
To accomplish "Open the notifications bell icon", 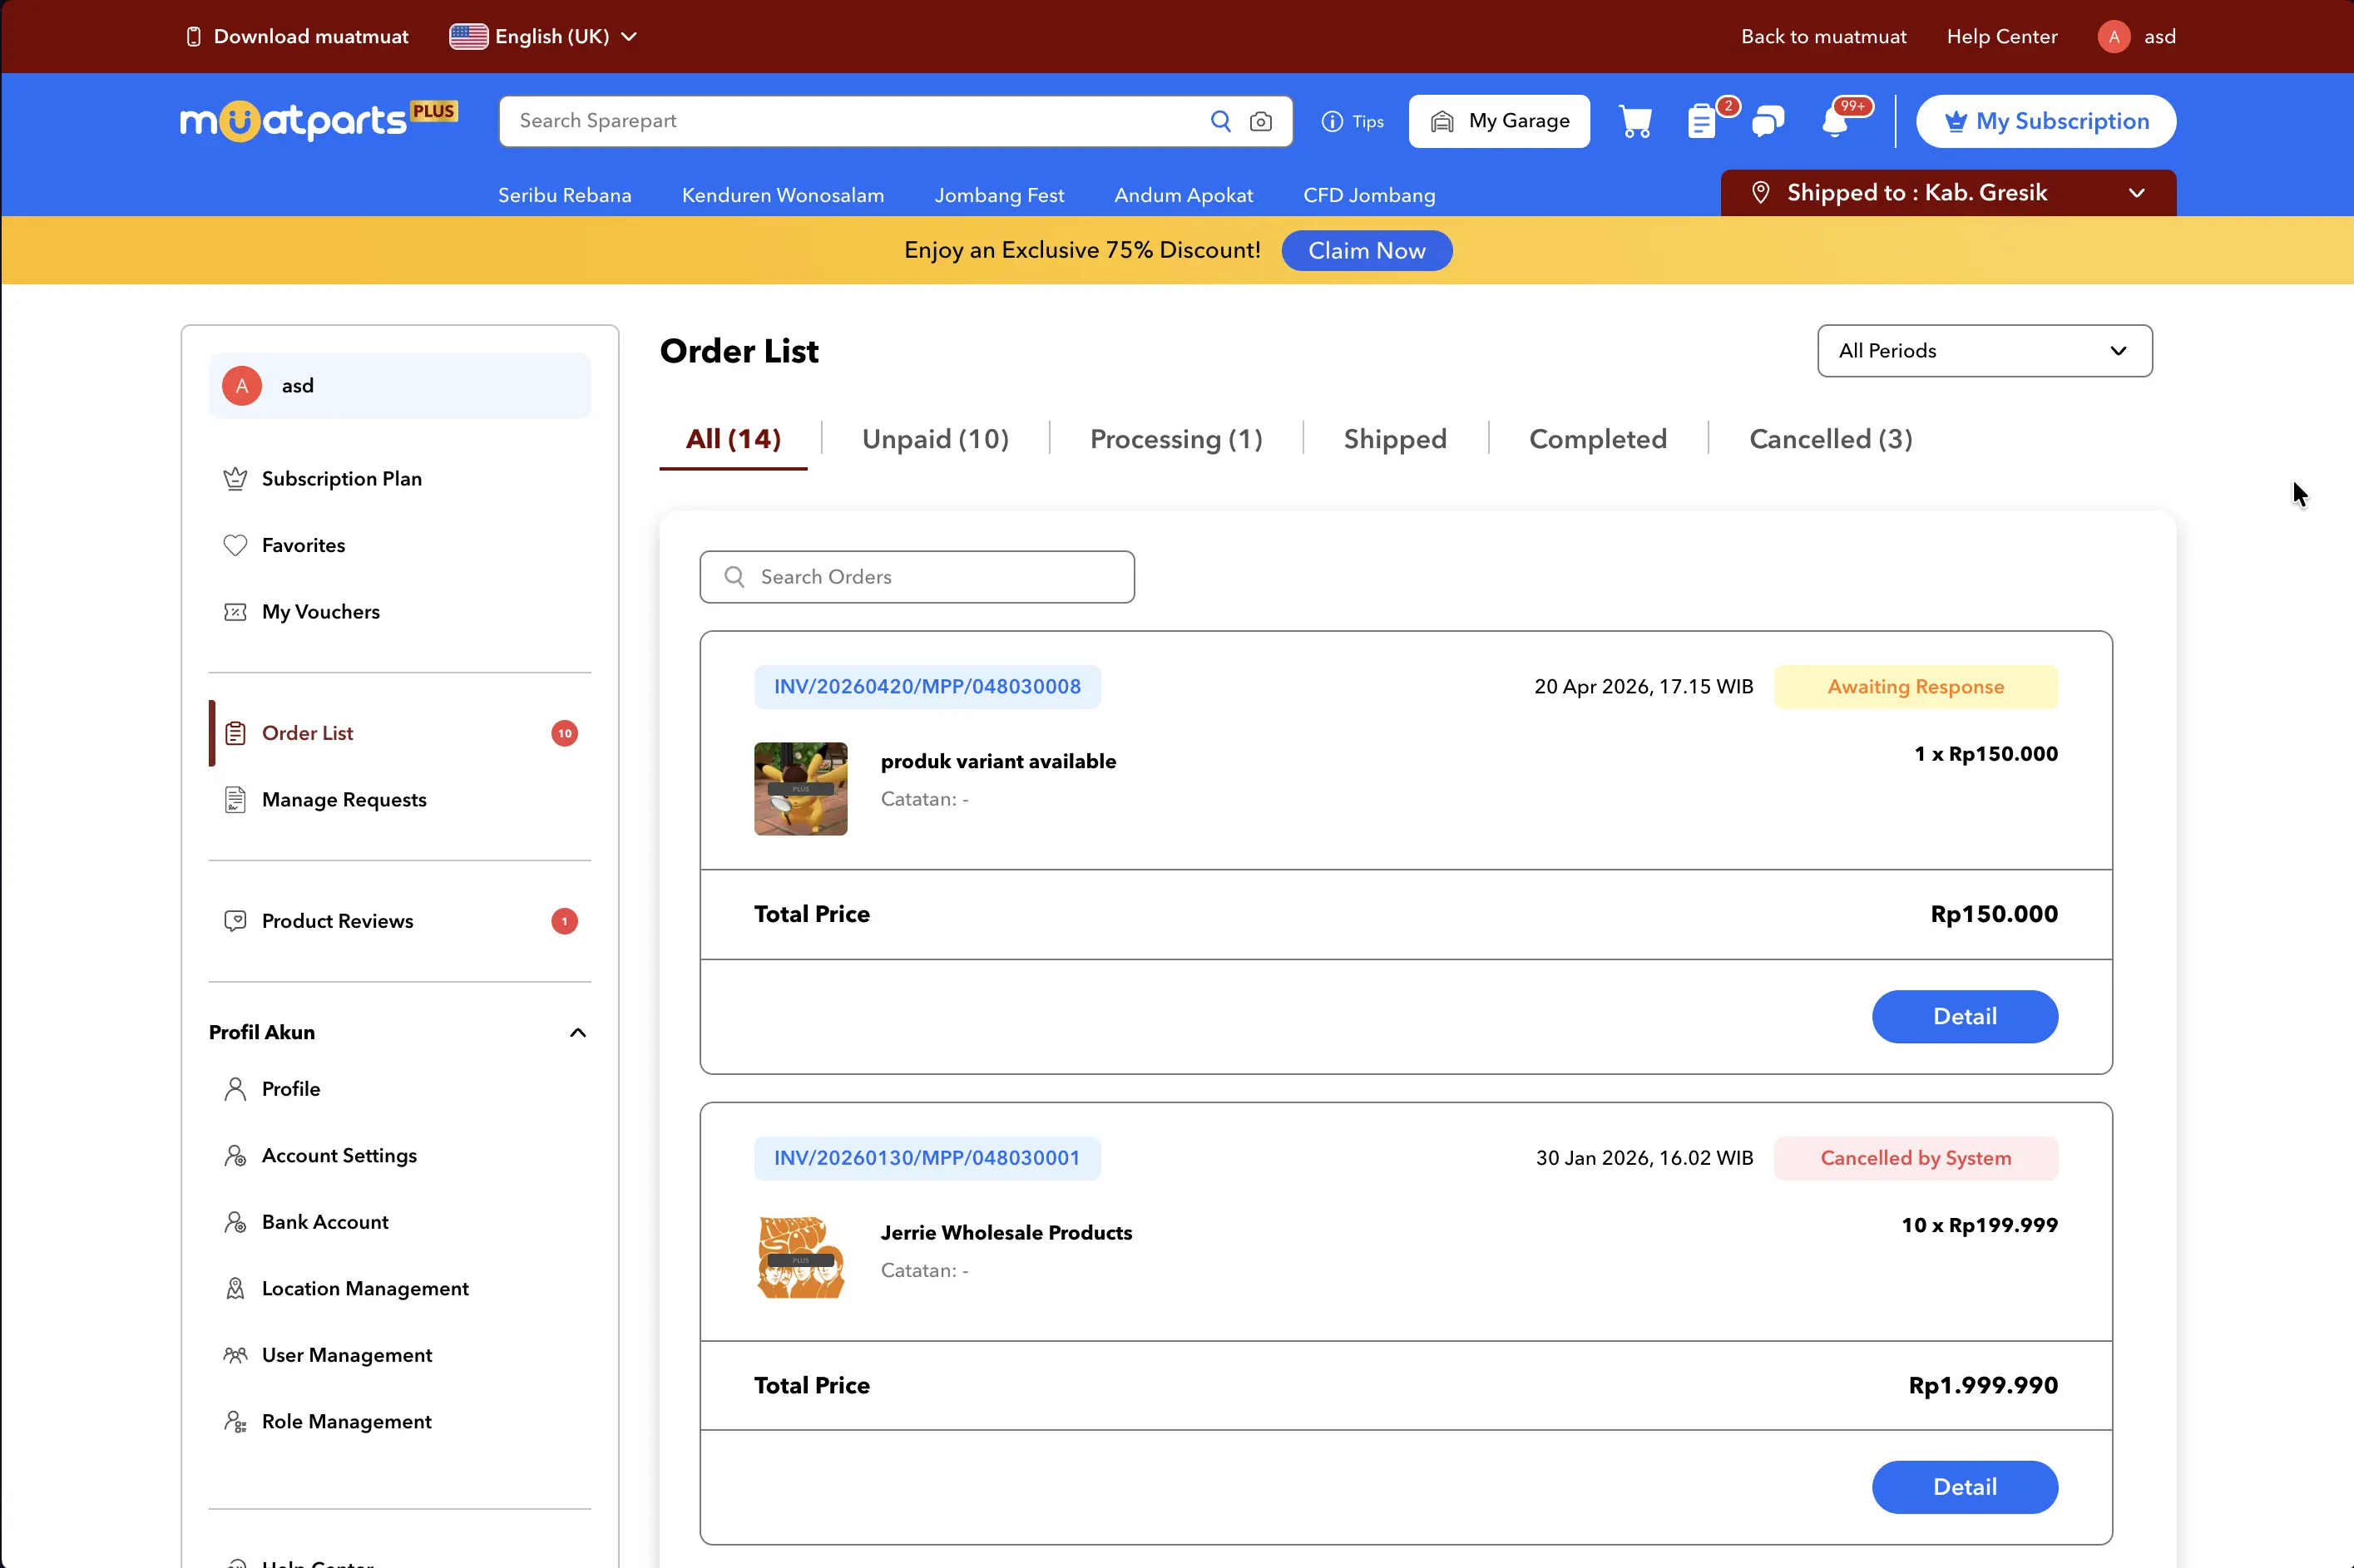I will click(x=1835, y=121).
